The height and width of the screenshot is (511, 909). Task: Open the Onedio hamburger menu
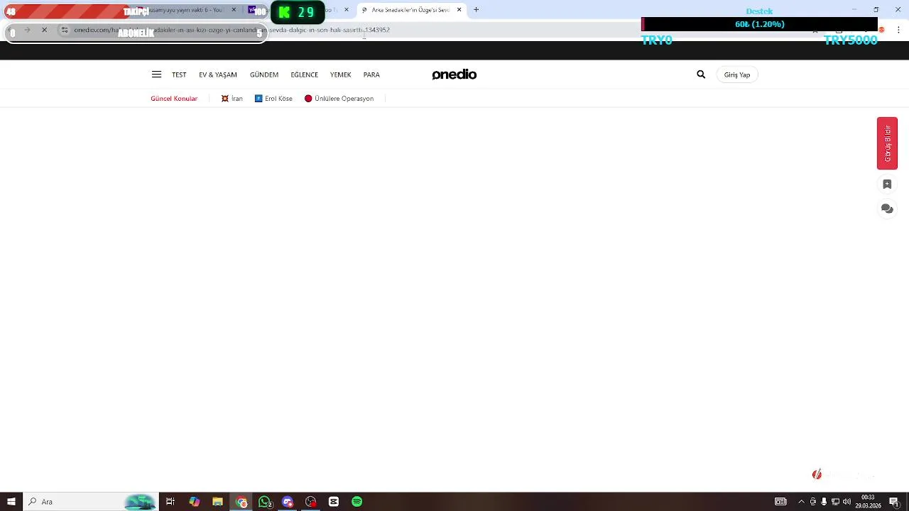tap(156, 75)
